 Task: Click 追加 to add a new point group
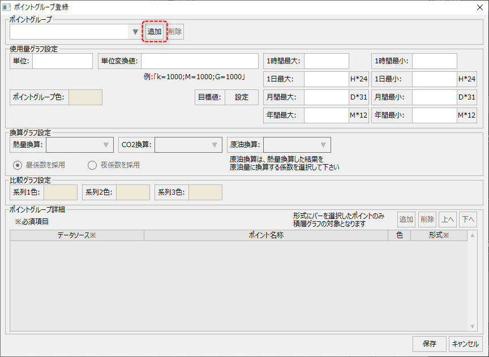pos(154,32)
